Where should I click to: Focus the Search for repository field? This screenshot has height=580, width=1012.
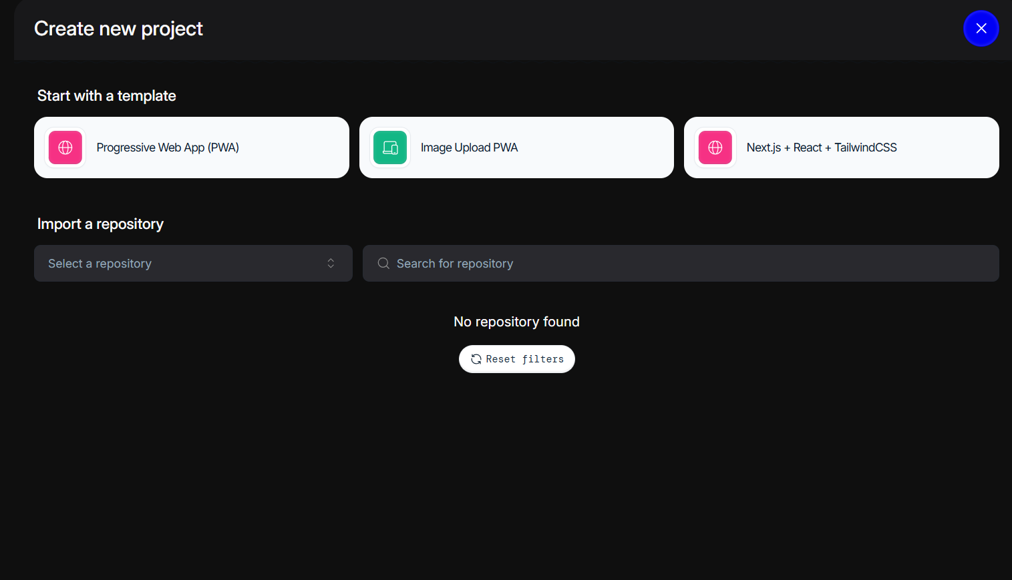(x=681, y=264)
